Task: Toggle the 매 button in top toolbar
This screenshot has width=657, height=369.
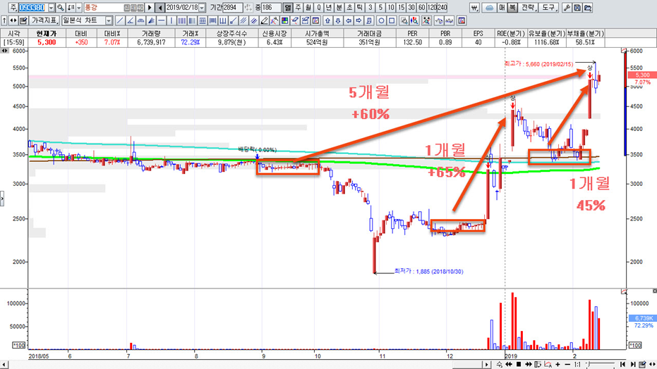Action: (x=502, y=8)
